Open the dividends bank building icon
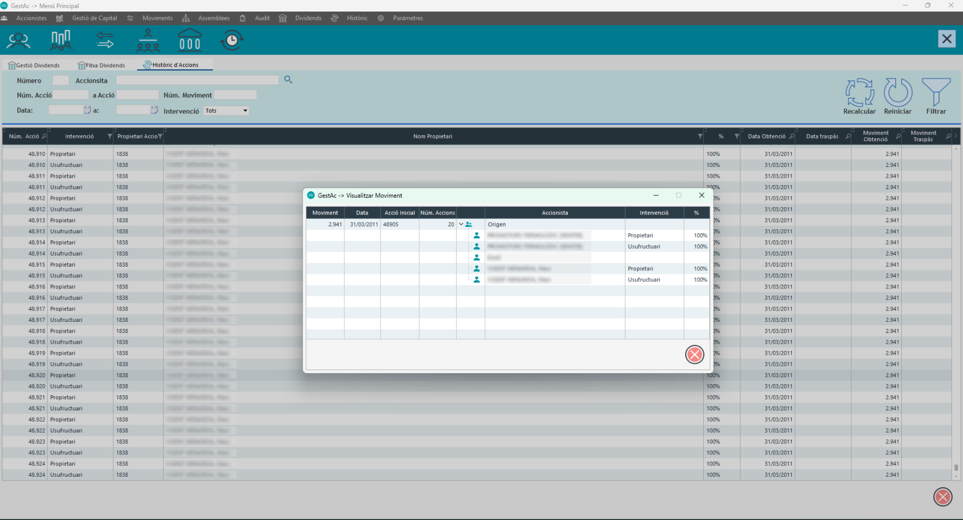The image size is (963, 520). tap(190, 41)
